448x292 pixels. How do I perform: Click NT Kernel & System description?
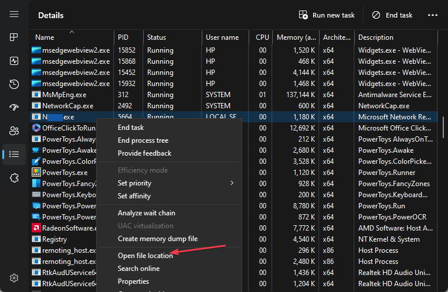[389, 239]
